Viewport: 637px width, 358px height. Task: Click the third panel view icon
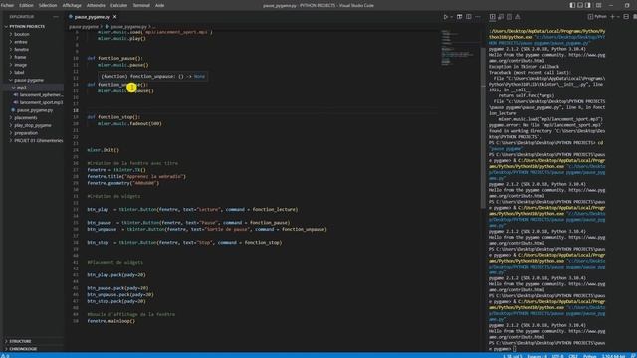(x=509, y=17)
